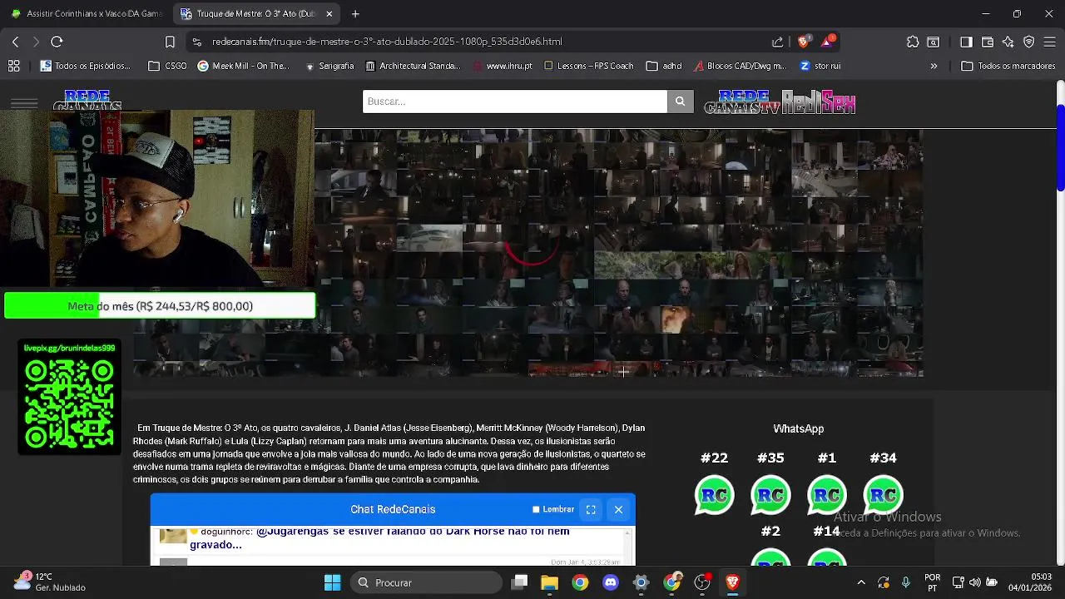Screen dimensions: 1065x599
Task: Close the Chat RedeCanais panel
Action: (x=618, y=509)
